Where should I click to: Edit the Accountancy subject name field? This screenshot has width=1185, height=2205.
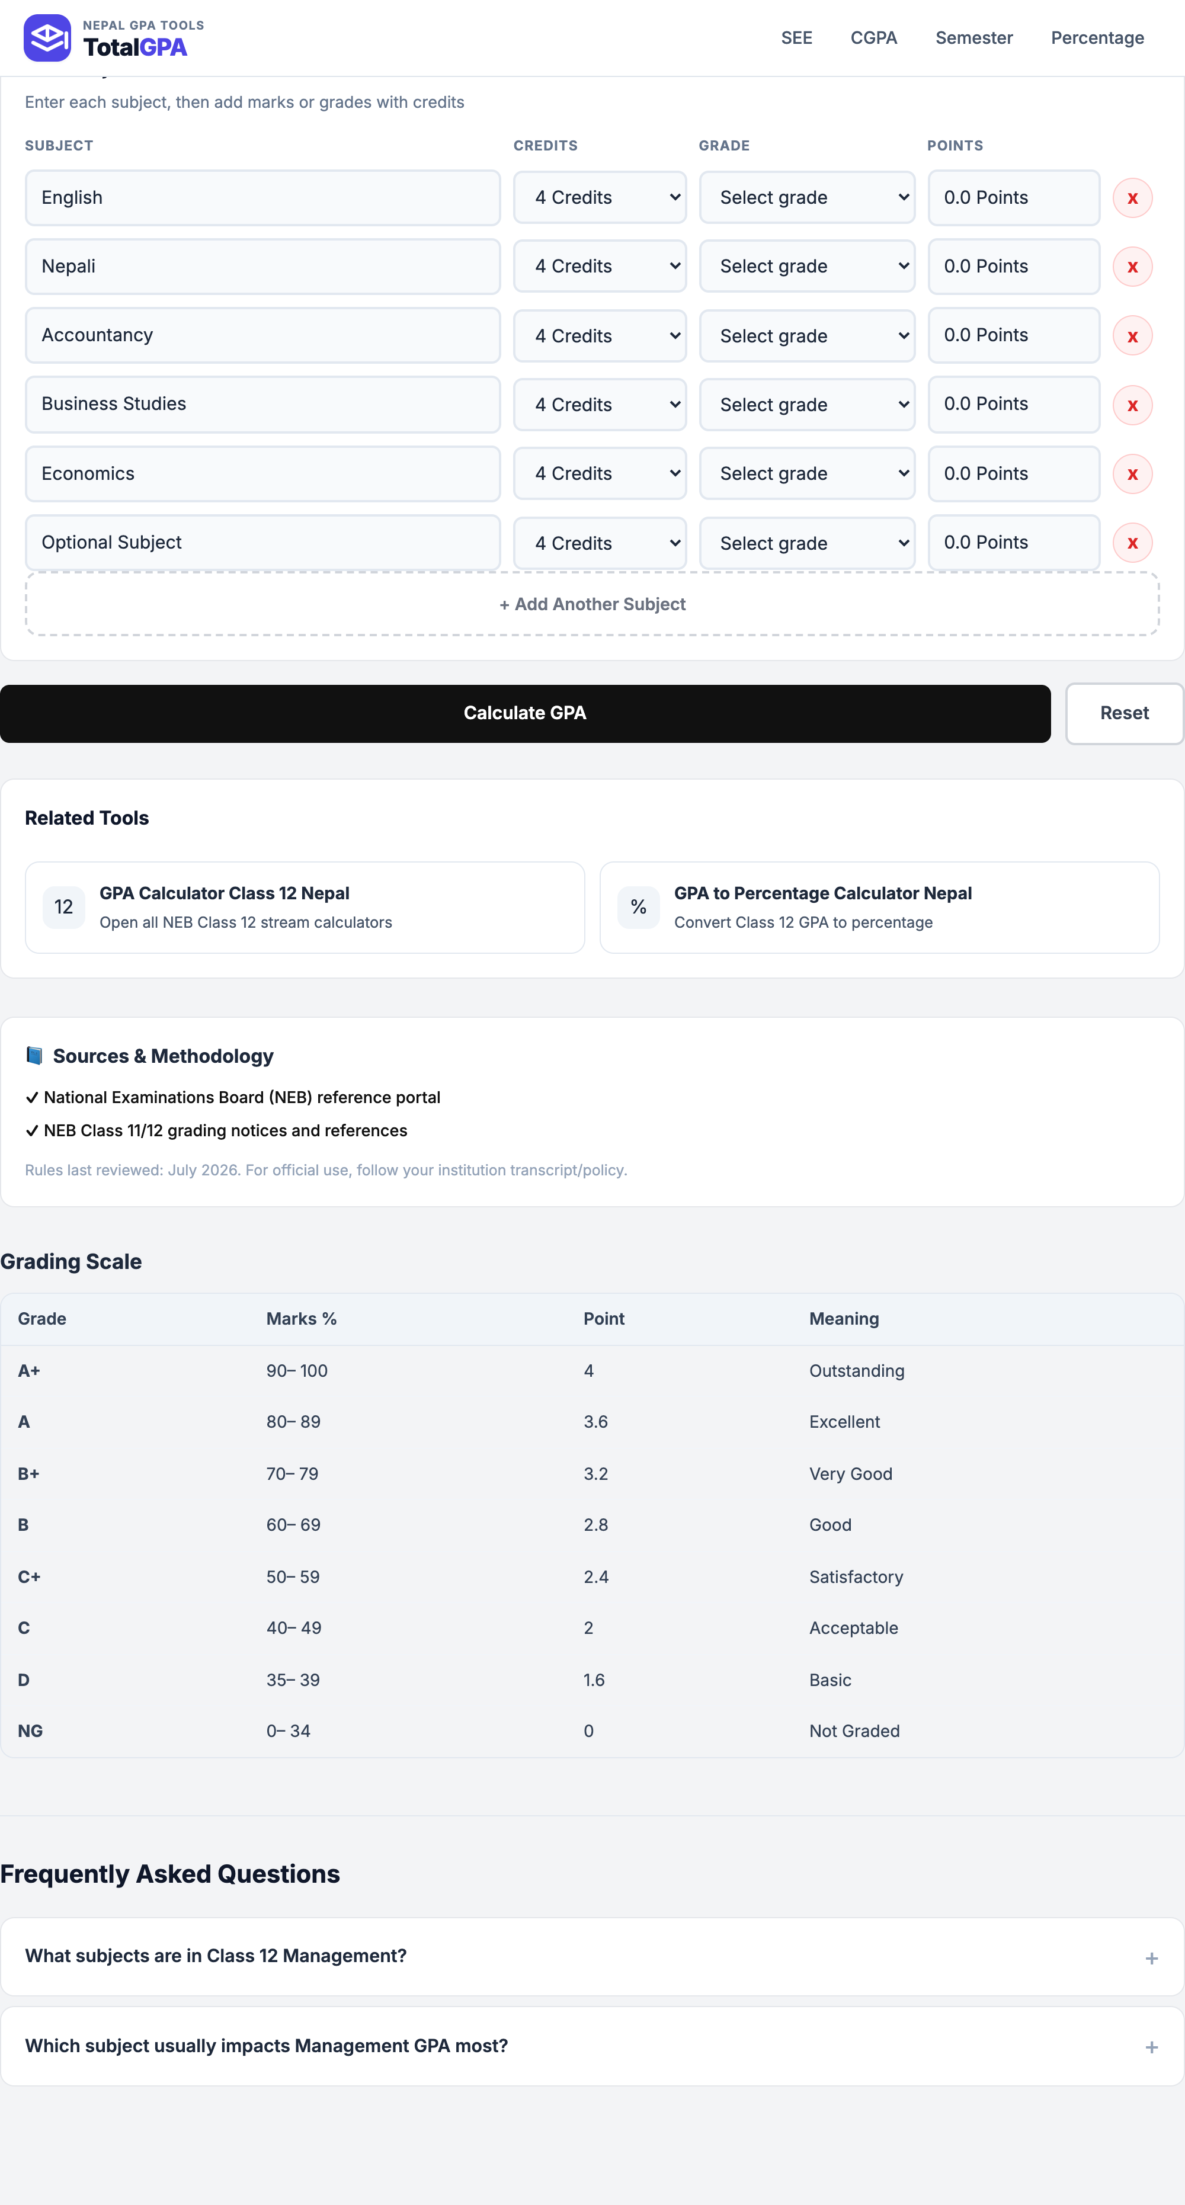click(263, 335)
